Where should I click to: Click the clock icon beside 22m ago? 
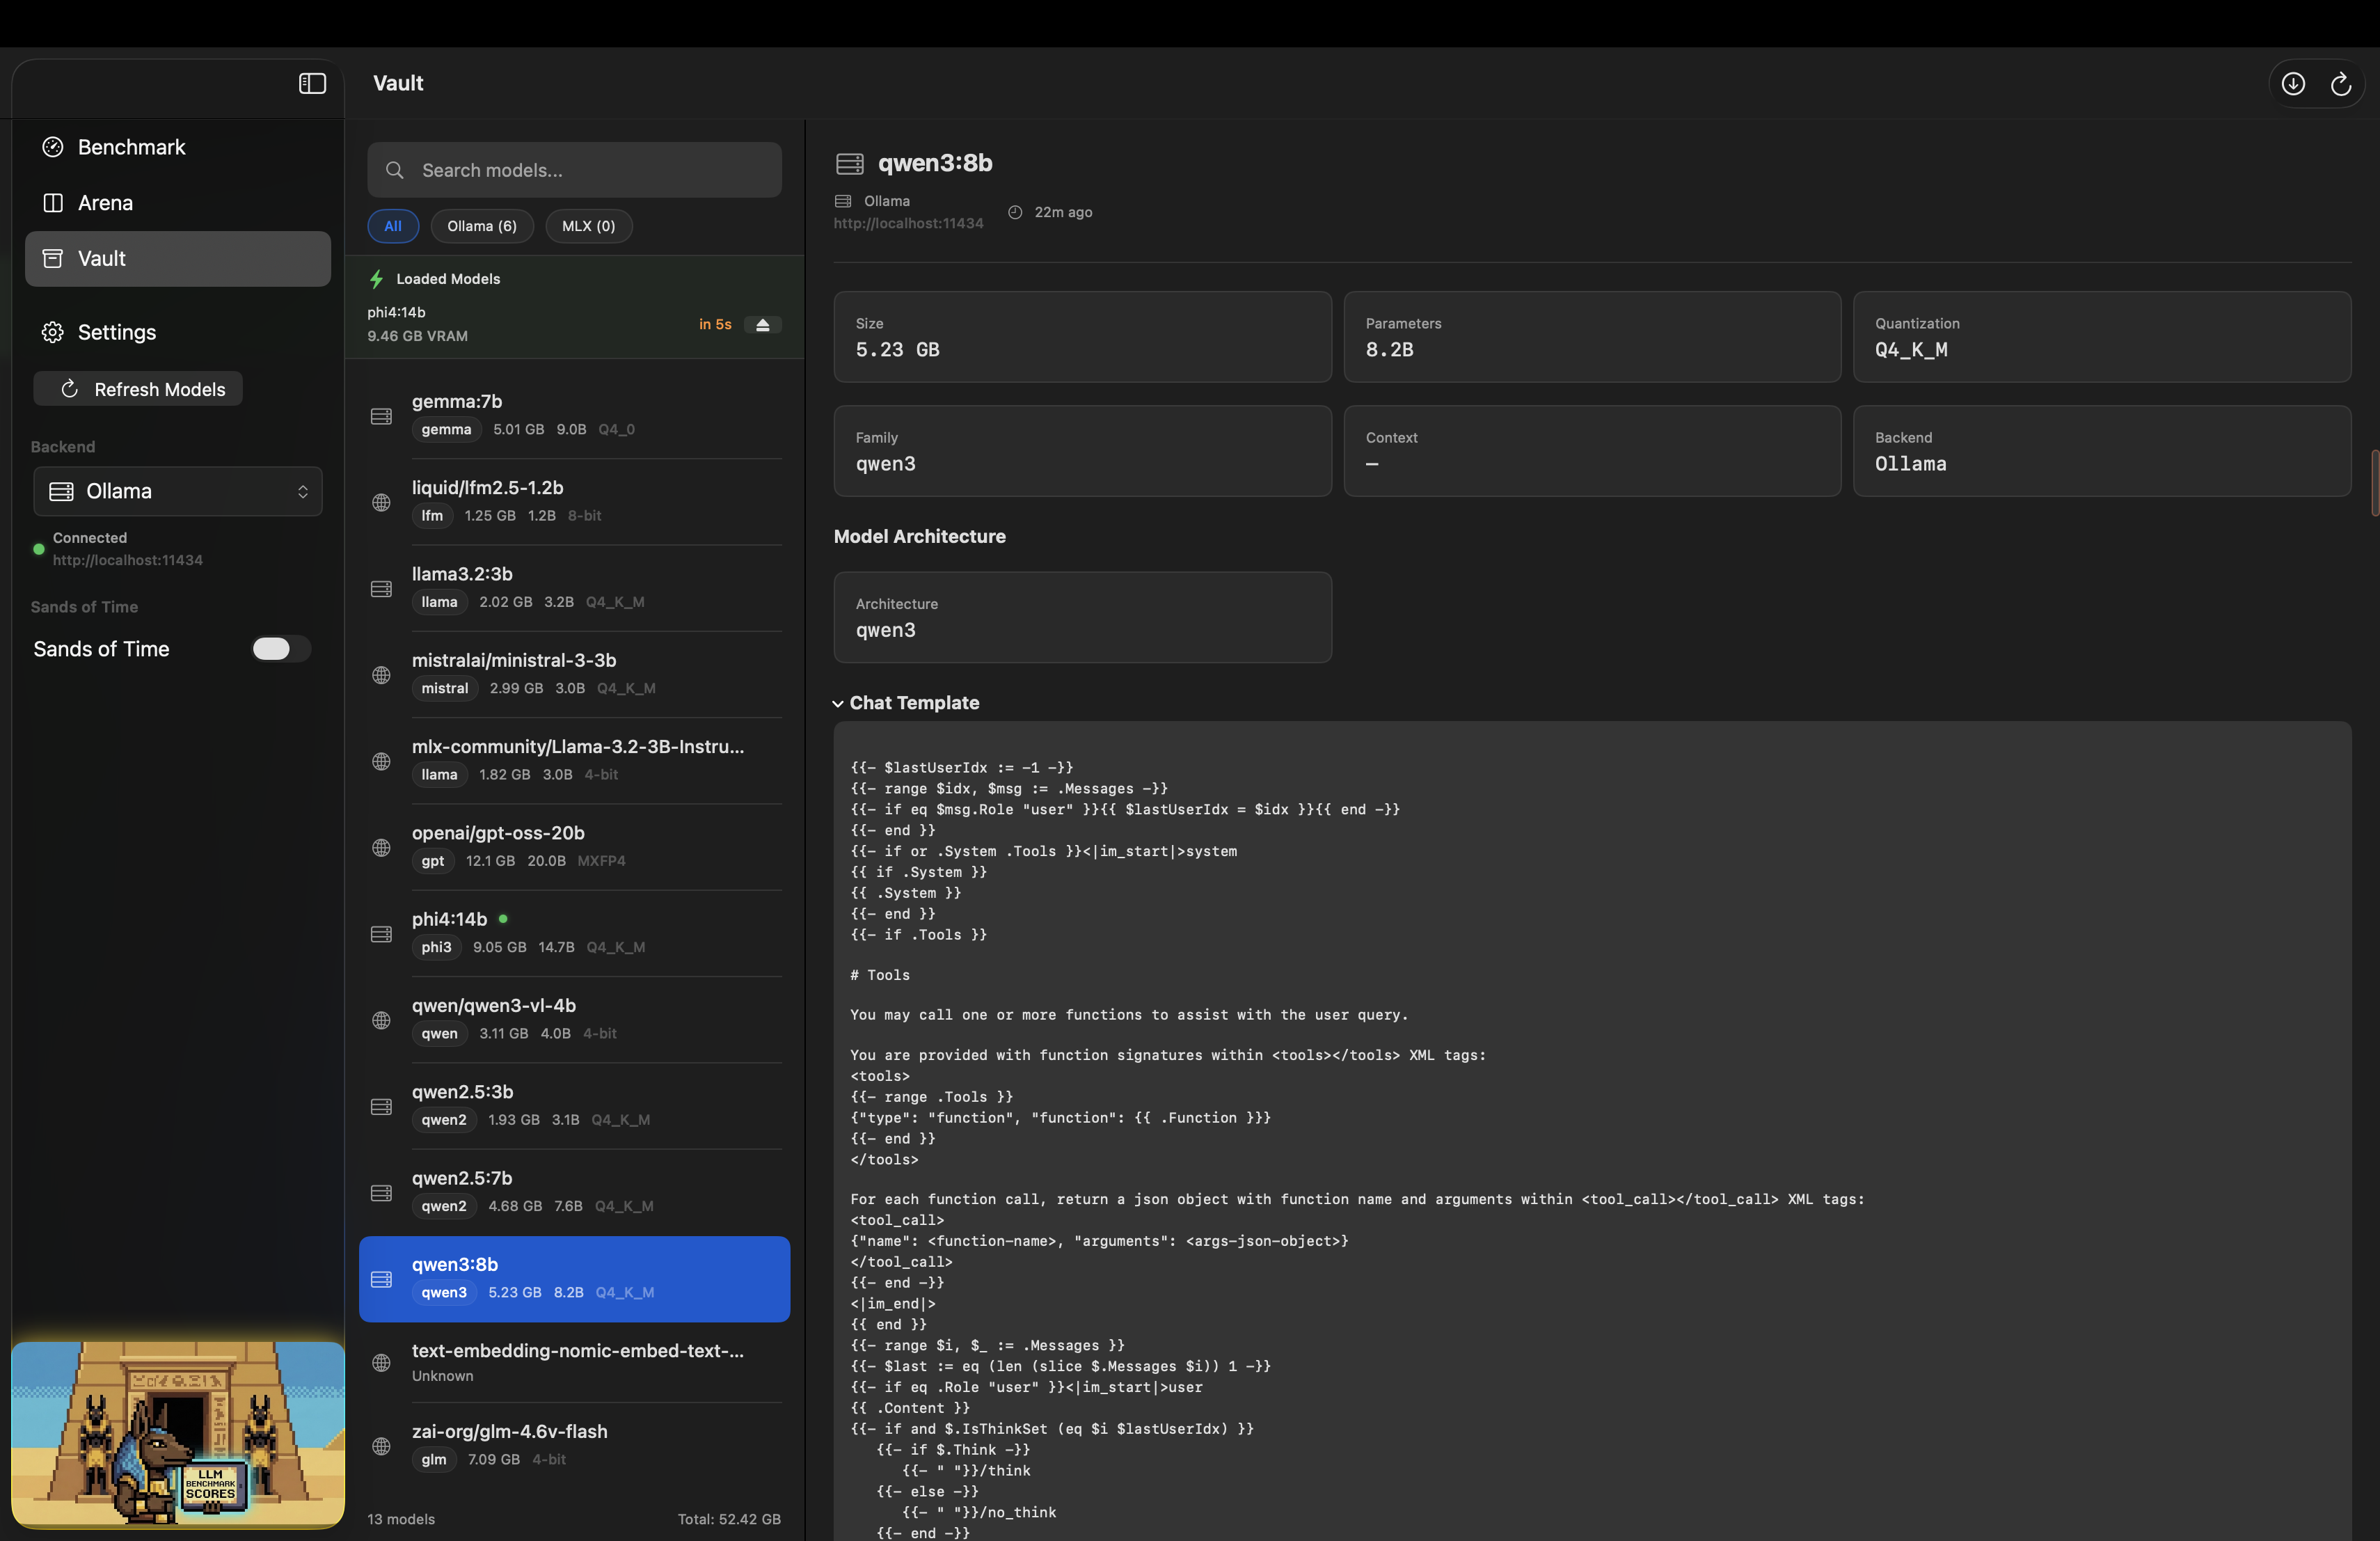pyautogui.click(x=1015, y=212)
